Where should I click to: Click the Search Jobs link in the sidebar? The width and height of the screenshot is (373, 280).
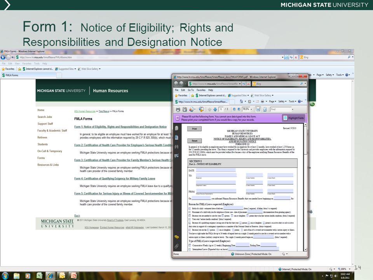[44, 117]
